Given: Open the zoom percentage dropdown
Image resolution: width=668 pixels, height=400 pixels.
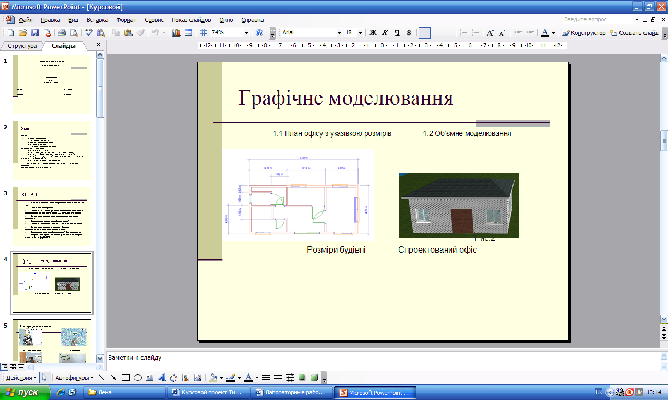Looking at the screenshot, I should click(x=246, y=33).
